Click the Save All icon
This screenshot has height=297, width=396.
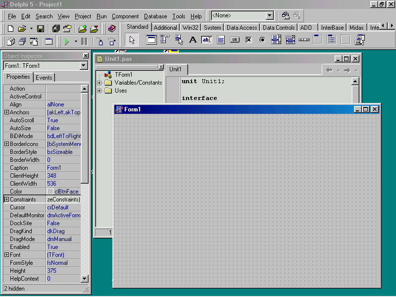pyautogui.click(x=56, y=29)
